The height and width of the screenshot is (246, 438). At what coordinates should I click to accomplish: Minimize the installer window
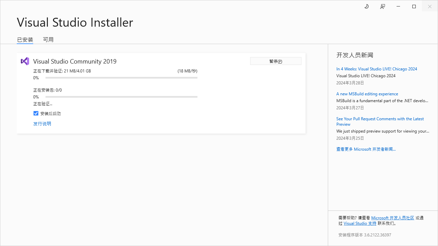[398, 6]
